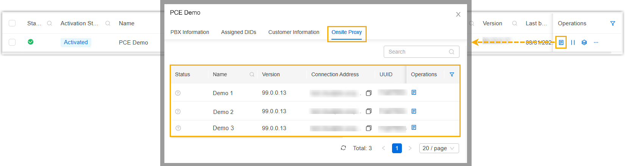Toggle select-all checkbox in table header
Screen dimensions: 625x166
12,23
